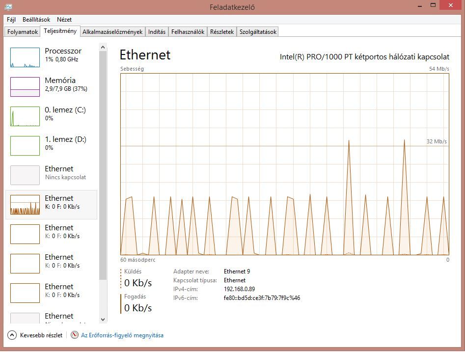Expand the Nézet menu
Image resolution: width=465 pixels, height=352 pixels.
(x=64, y=20)
